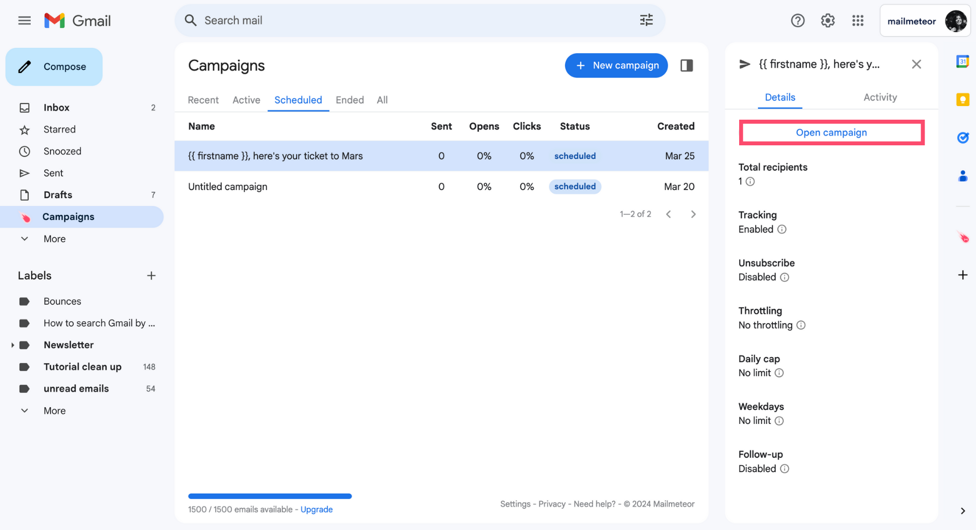Viewport: 976px width, 530px height.
Task: Open search options filter icon
Action: click(x=646, y=20)
